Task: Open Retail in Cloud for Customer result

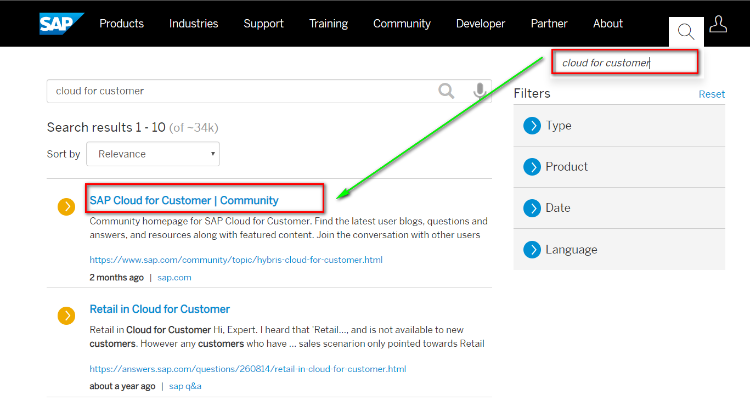Action: point(160,309)
